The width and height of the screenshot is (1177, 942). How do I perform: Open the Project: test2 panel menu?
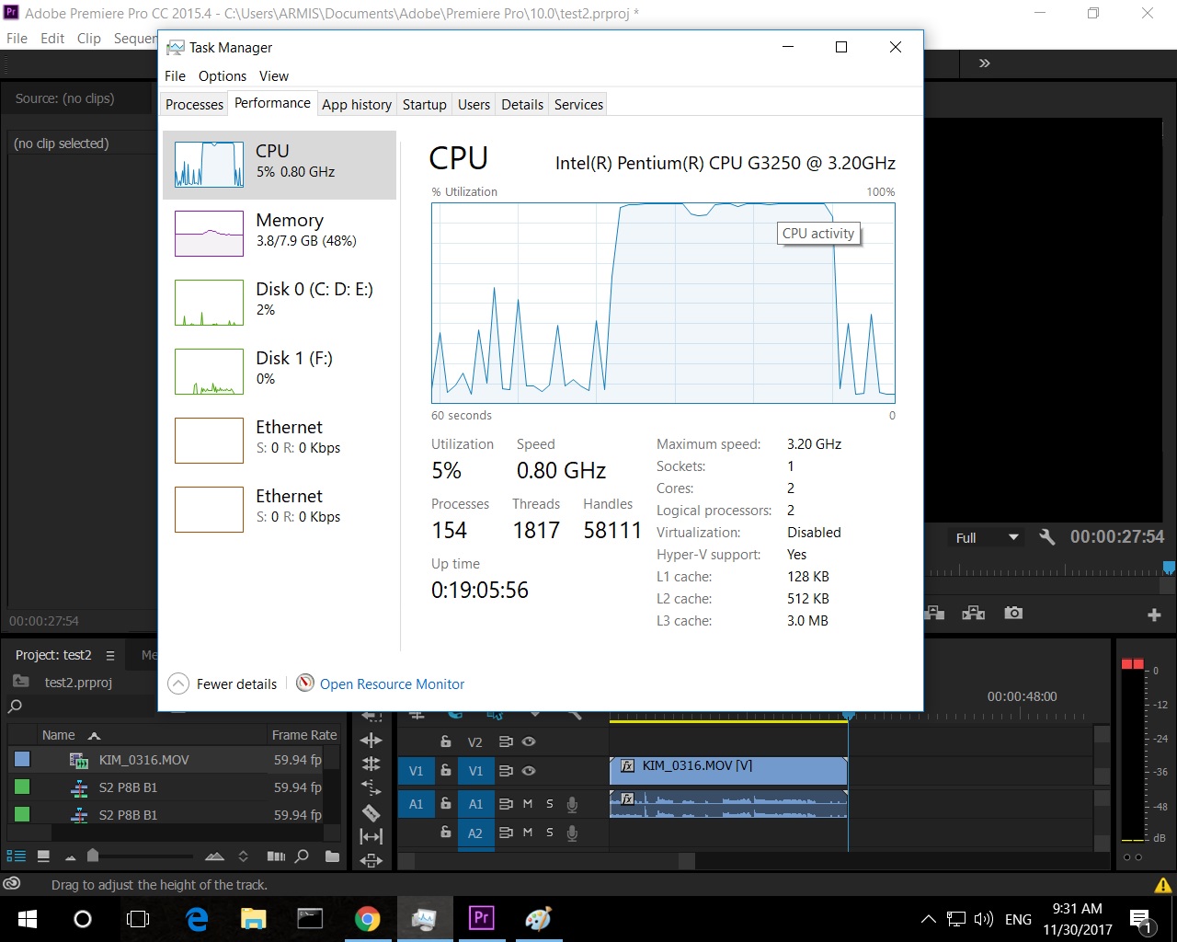pyautogui.click(x=110, y=656)
